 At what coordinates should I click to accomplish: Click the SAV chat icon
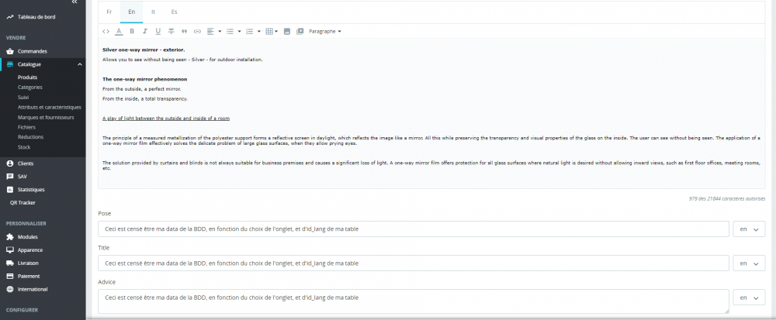click(10, 177)
